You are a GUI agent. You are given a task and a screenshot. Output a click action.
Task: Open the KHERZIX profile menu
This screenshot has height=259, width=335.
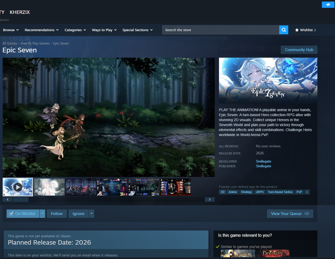20,12
